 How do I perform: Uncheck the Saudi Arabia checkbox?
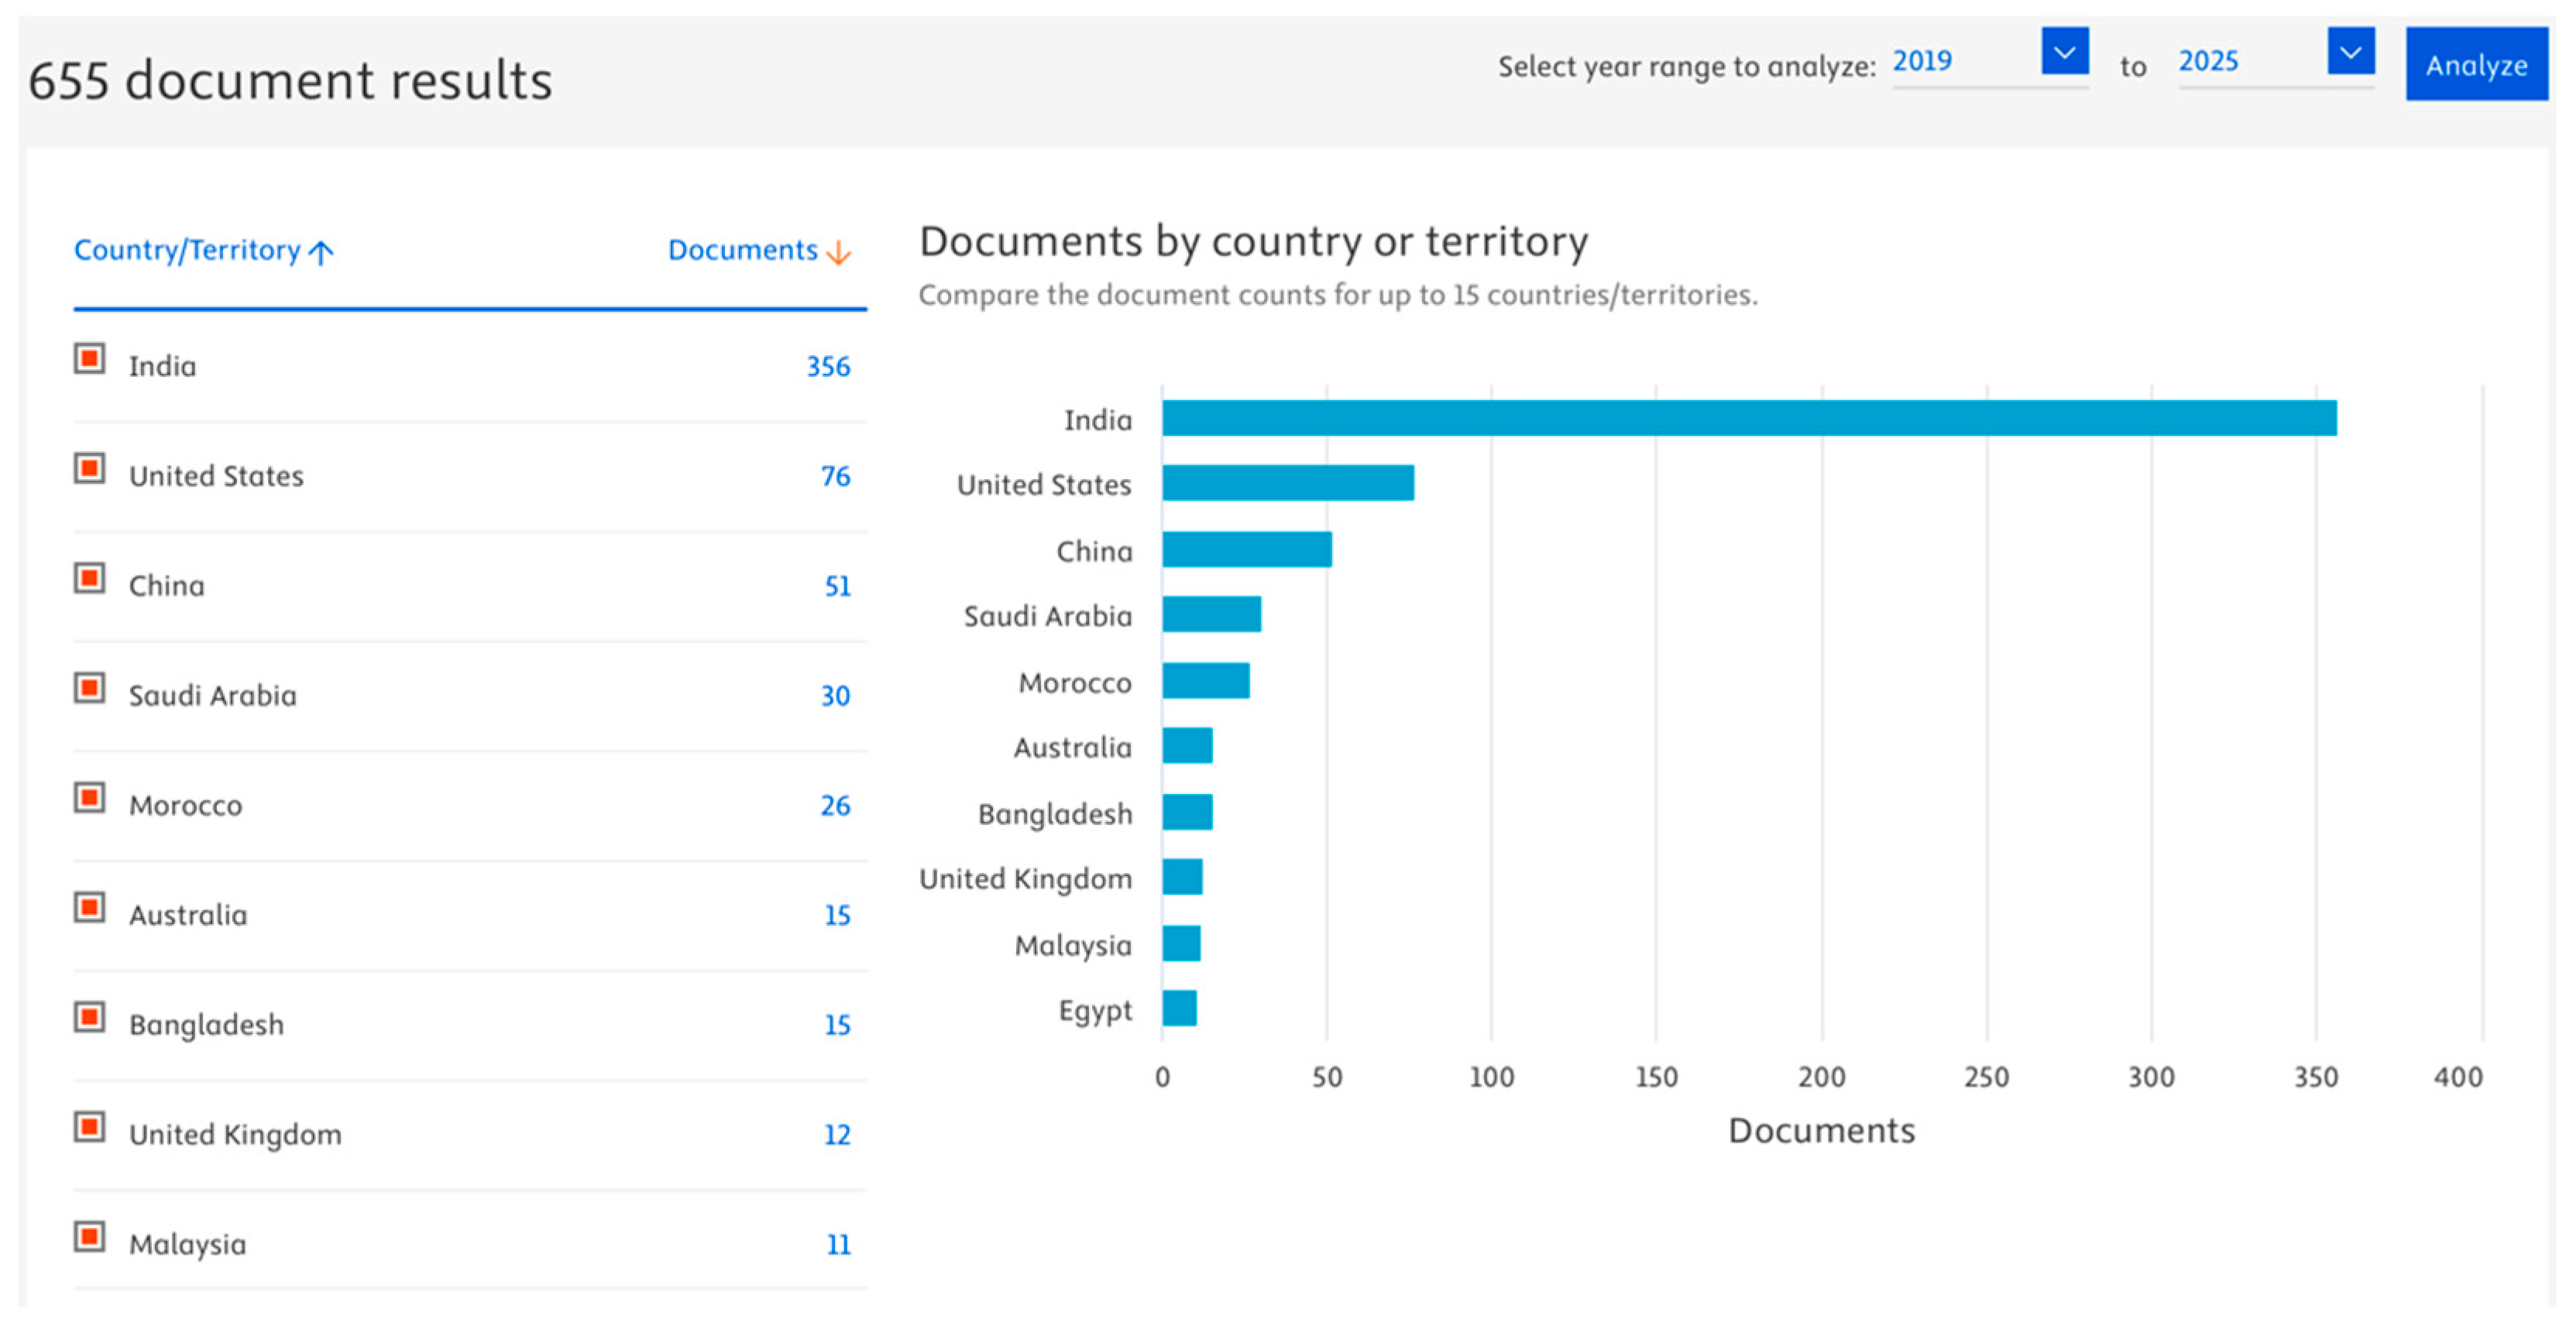pos(90,689)
